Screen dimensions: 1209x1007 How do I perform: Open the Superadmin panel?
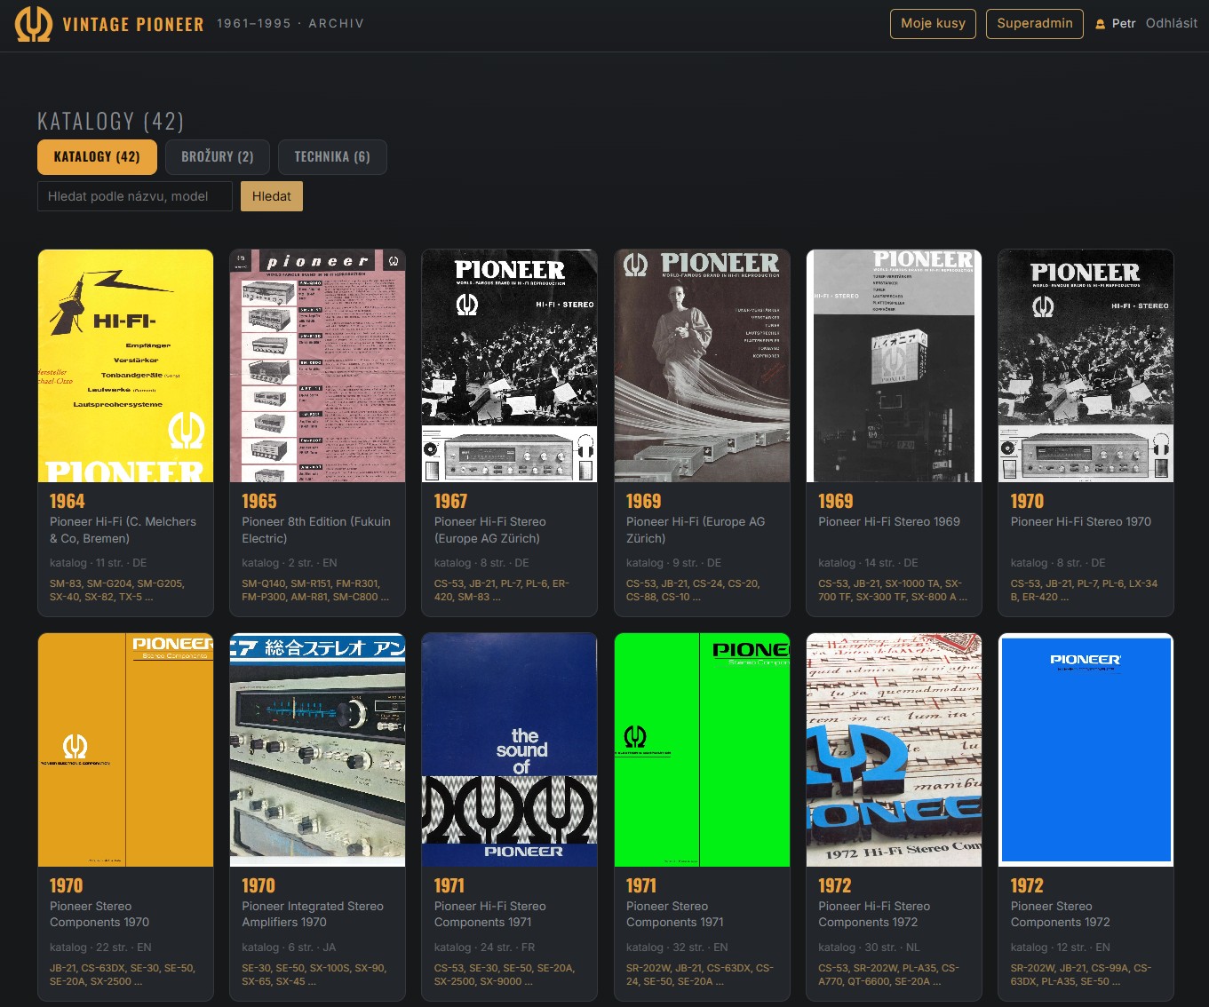click(x=1034, y=23)
